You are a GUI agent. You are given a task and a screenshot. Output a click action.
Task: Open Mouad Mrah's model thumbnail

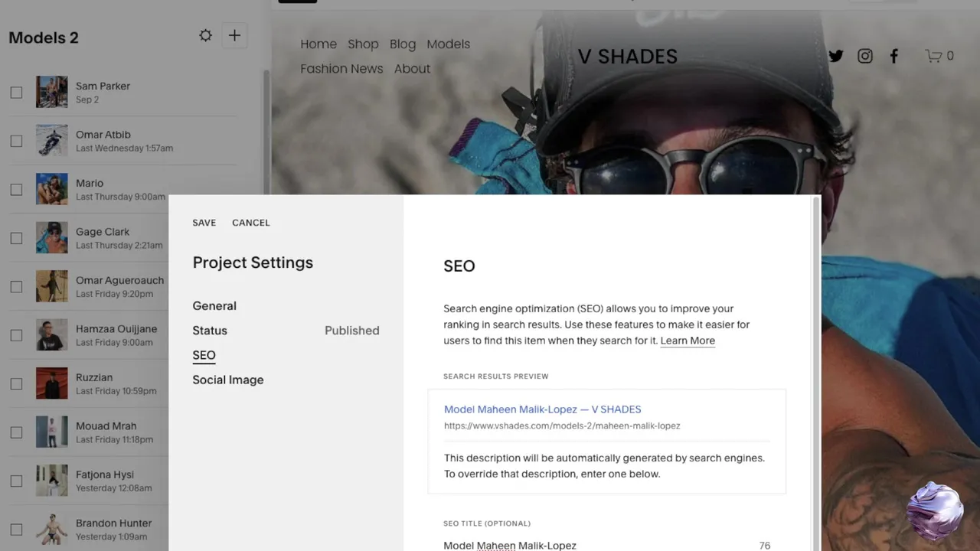(52, 432)
